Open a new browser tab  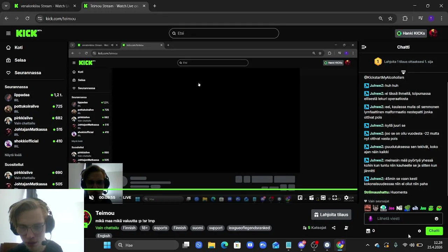click(155, 6)
